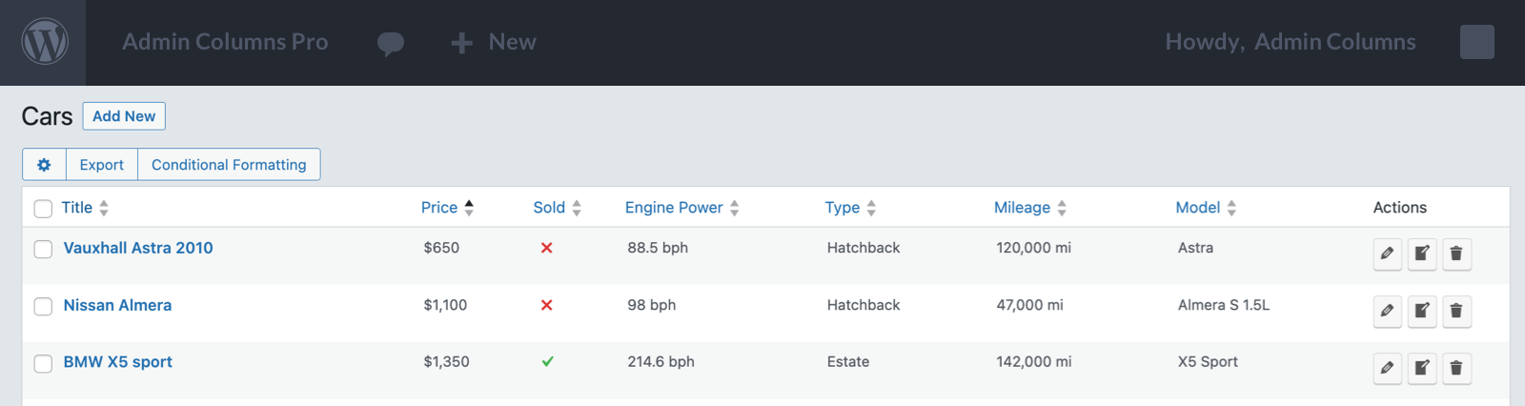Click the user avatar in admin bar

tap(1476, 42)
